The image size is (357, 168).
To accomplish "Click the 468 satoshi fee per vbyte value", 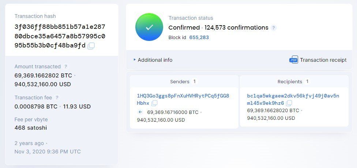I will coord(31,128).
